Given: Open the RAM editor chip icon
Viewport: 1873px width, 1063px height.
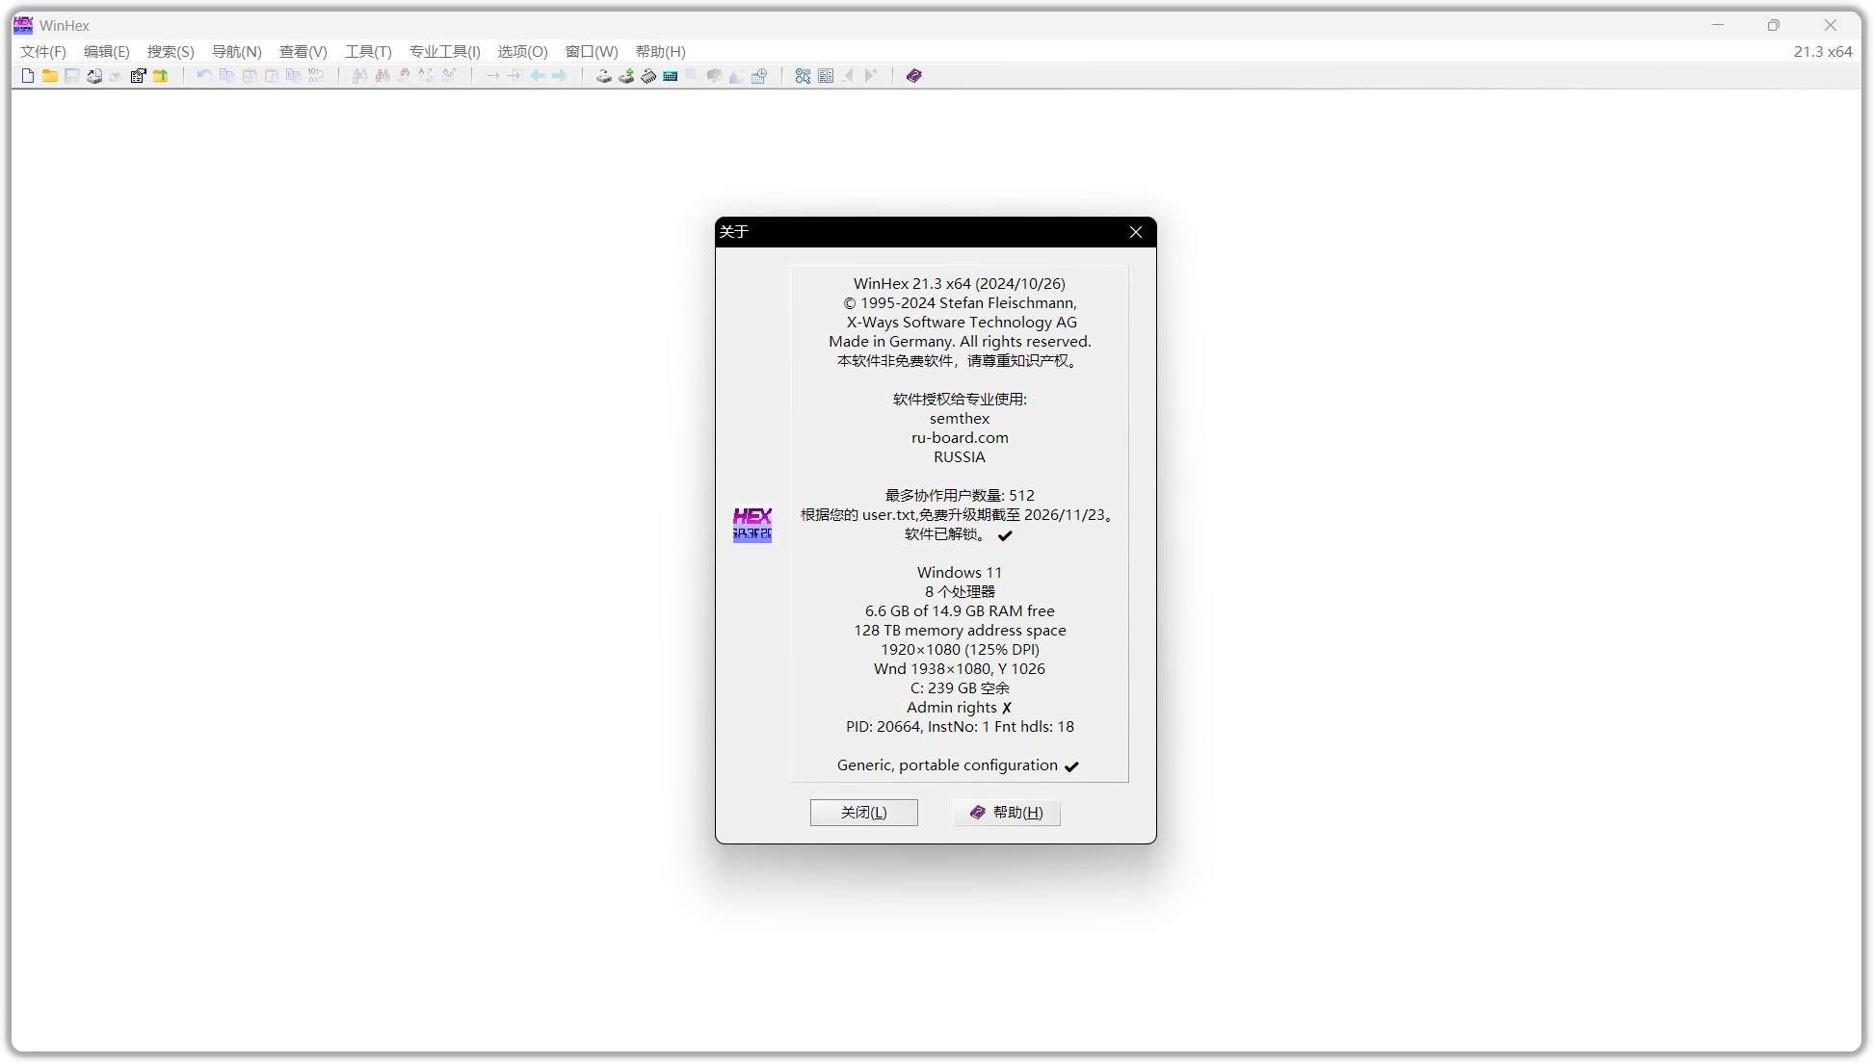Looking at the screenshot, I should pos(647,76).
